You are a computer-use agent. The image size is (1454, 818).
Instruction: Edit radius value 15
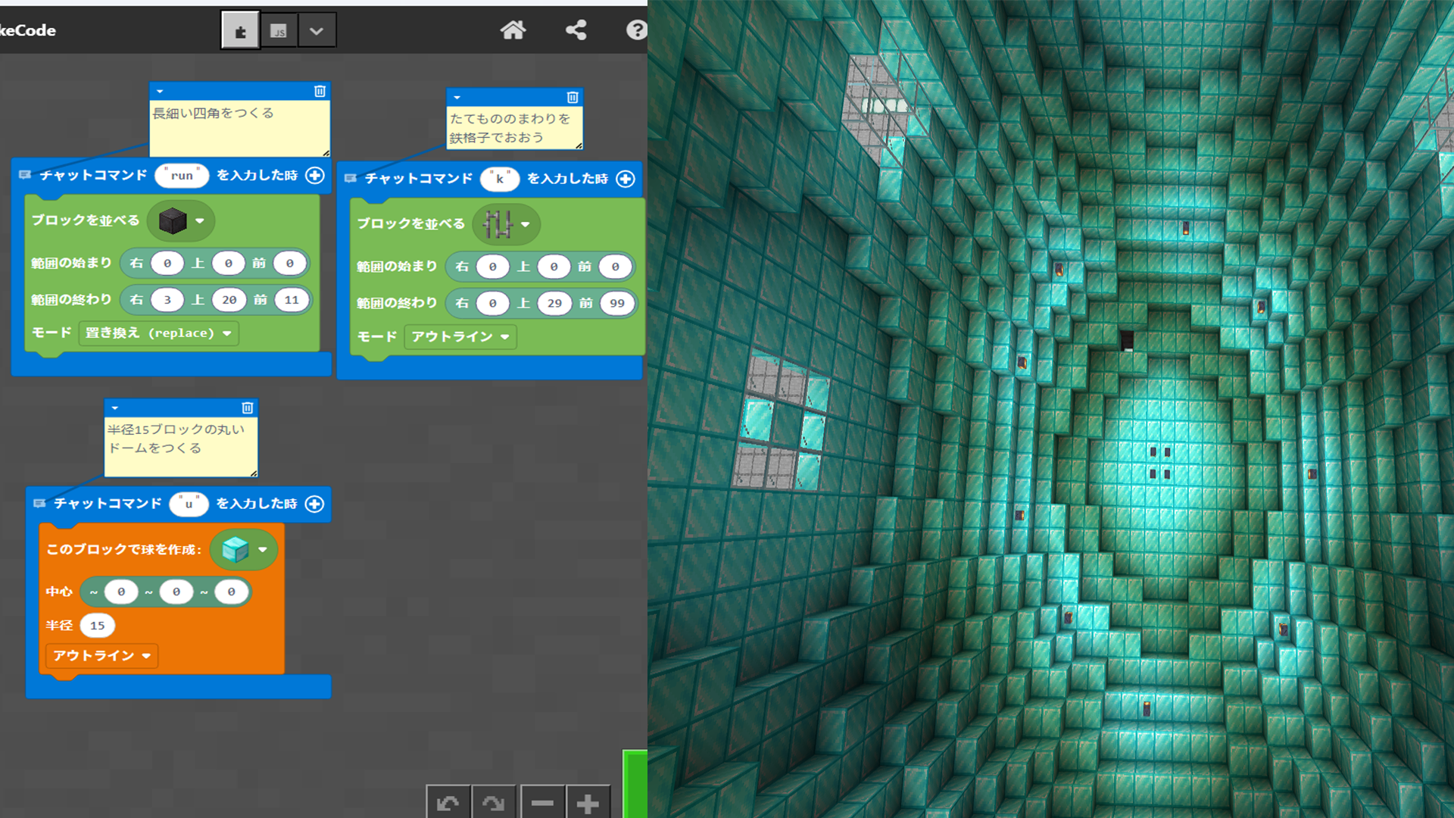[98, 626]
